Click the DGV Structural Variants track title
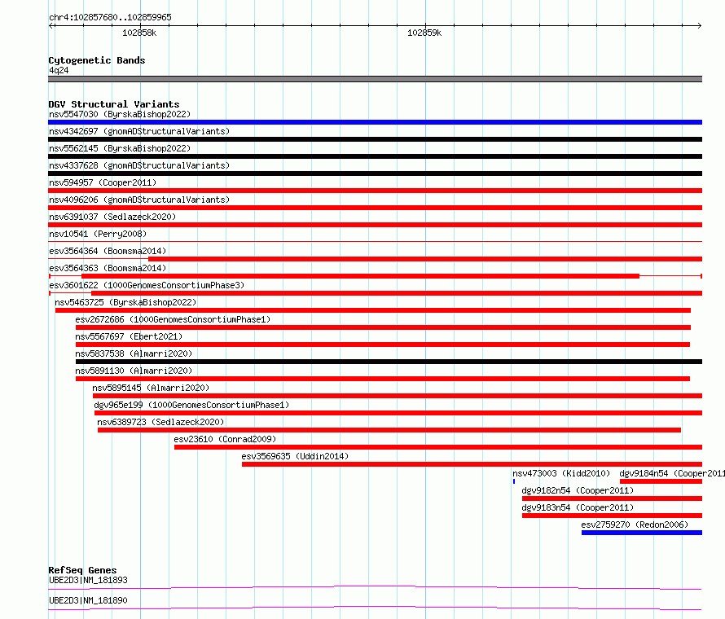 click(x=114, y=104)
